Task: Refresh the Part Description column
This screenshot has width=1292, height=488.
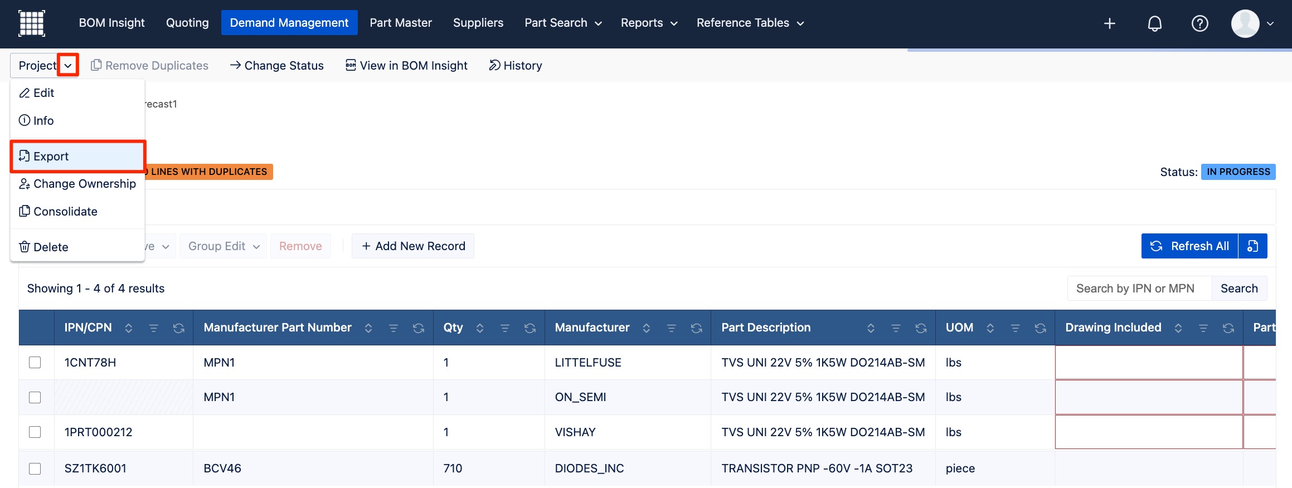Action: pos(921,328)
